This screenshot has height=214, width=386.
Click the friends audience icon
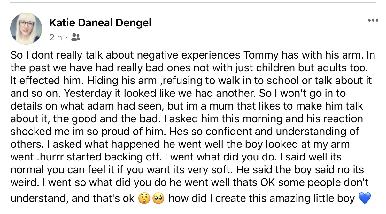point(76,38)
